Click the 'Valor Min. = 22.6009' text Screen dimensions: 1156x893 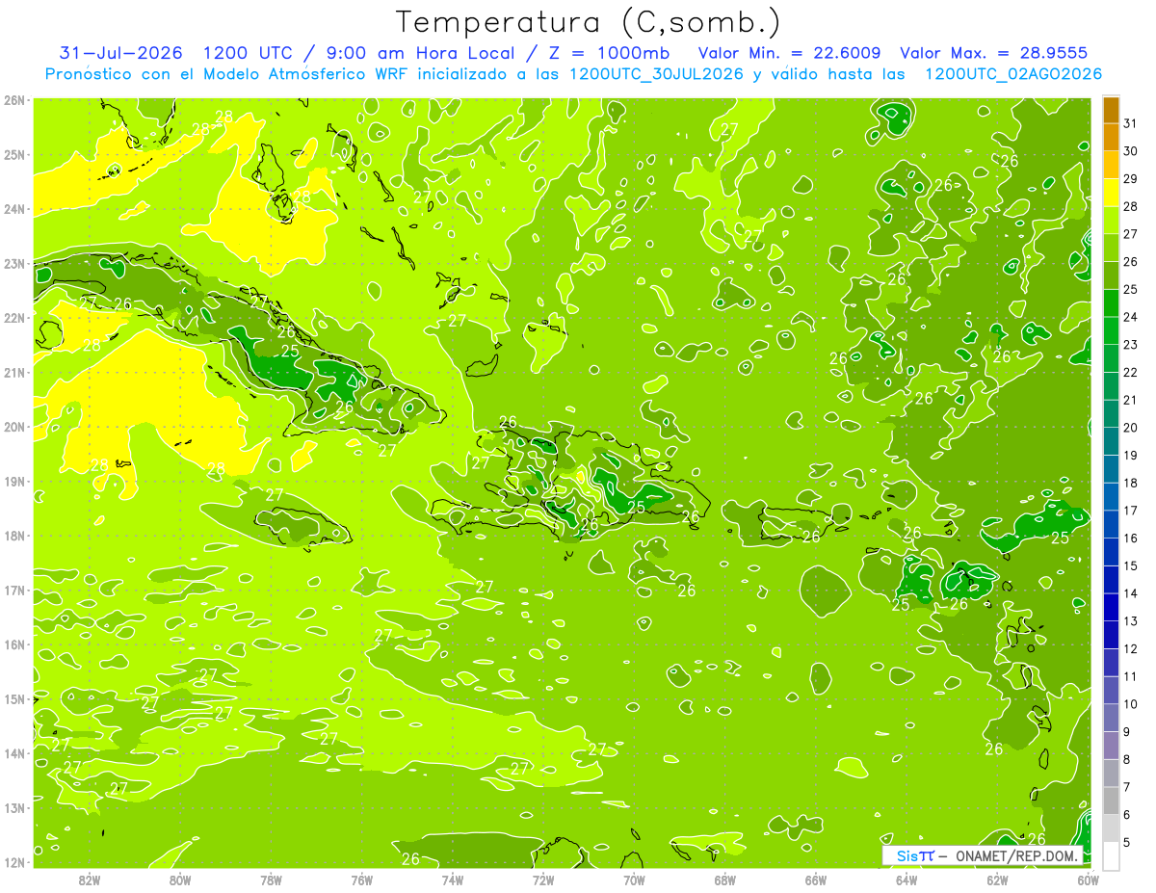(789, 53)
